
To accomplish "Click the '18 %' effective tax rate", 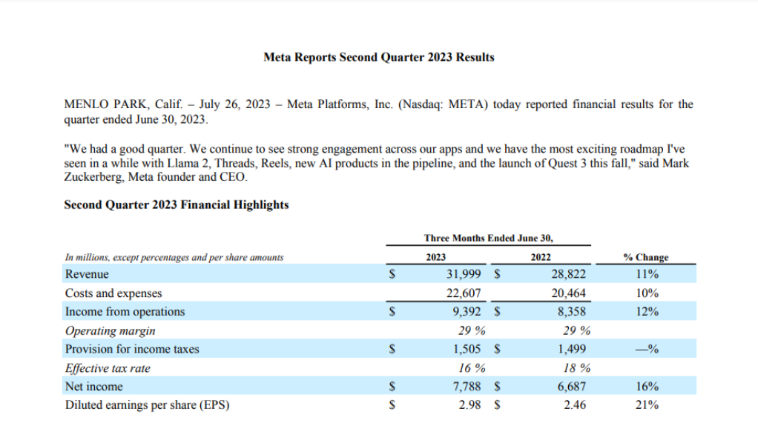I will click(x=577, y=368).
